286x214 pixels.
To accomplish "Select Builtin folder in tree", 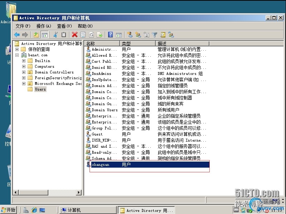I will click(42, 61).
